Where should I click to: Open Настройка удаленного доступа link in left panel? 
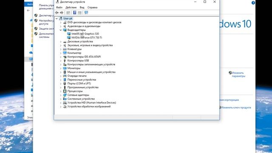[46, 22]
